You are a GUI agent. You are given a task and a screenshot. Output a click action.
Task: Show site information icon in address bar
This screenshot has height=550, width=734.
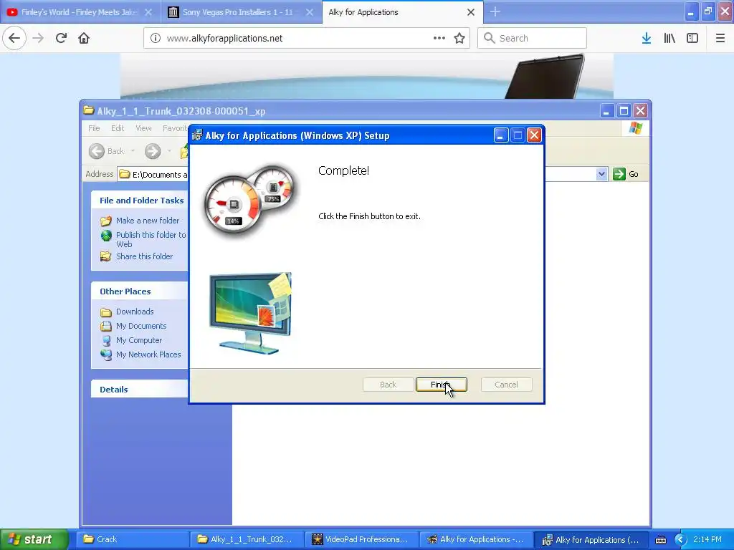click(x=156, y=38)
